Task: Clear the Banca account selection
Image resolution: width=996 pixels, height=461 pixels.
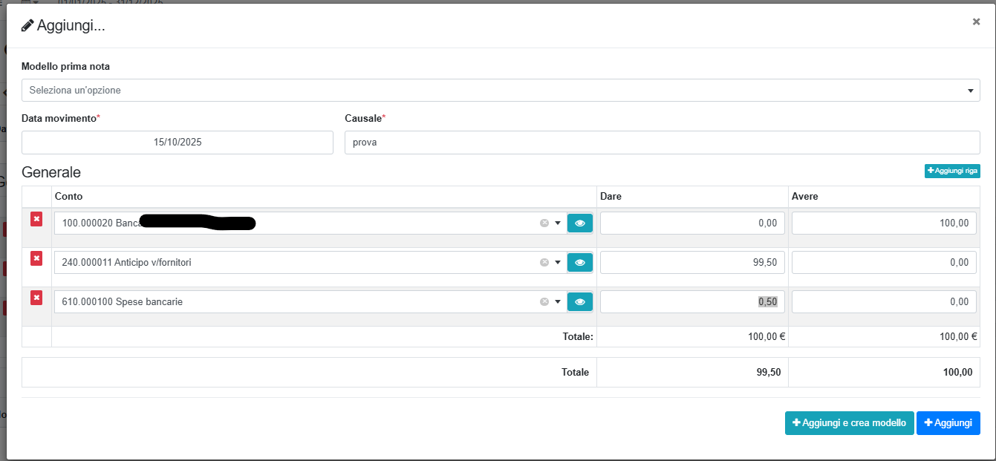Action: tap(544, 223)
